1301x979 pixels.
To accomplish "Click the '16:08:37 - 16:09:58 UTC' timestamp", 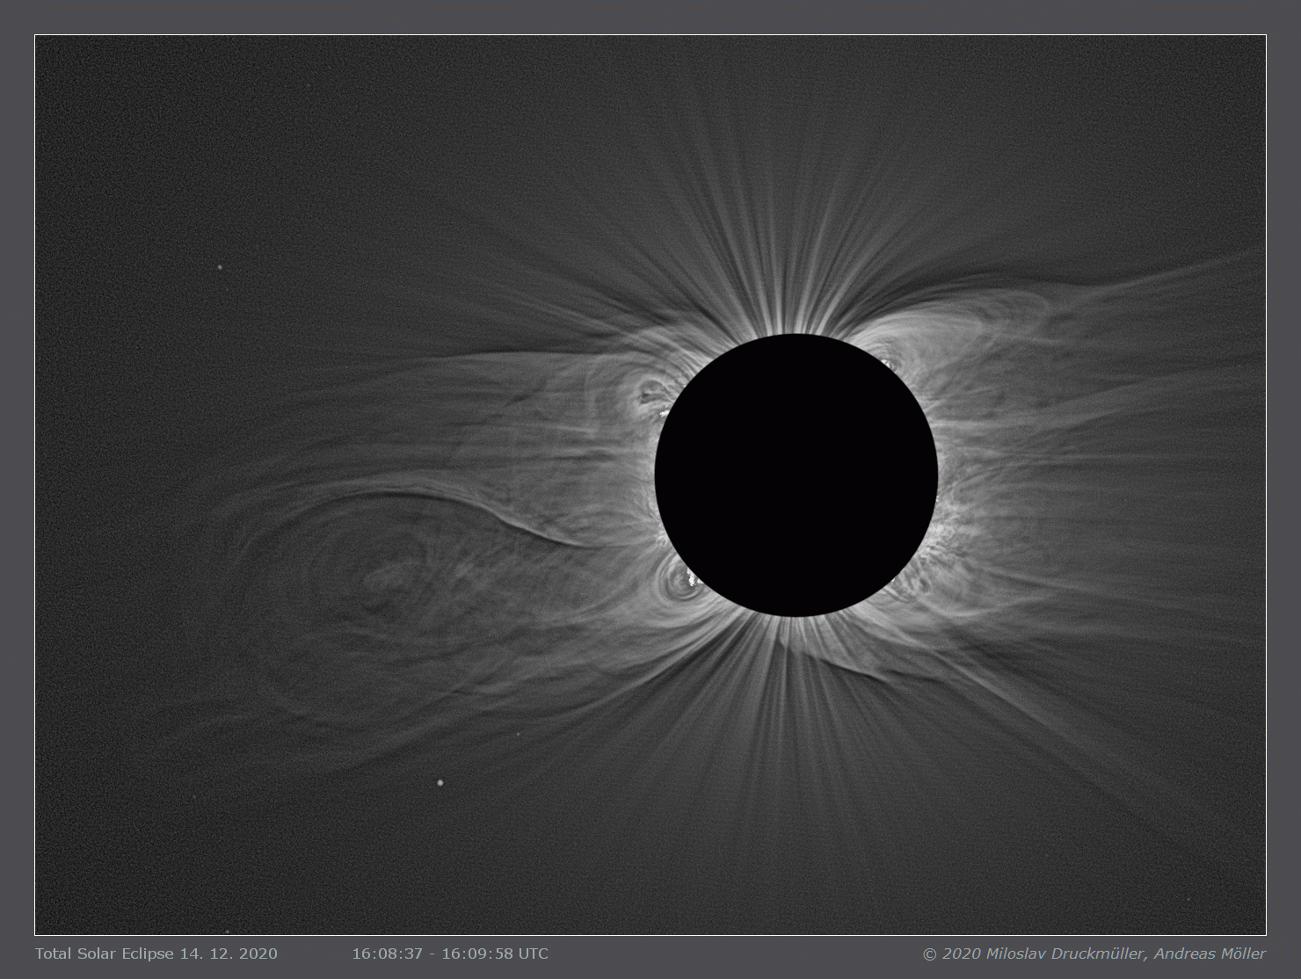I will click(450, 954).
